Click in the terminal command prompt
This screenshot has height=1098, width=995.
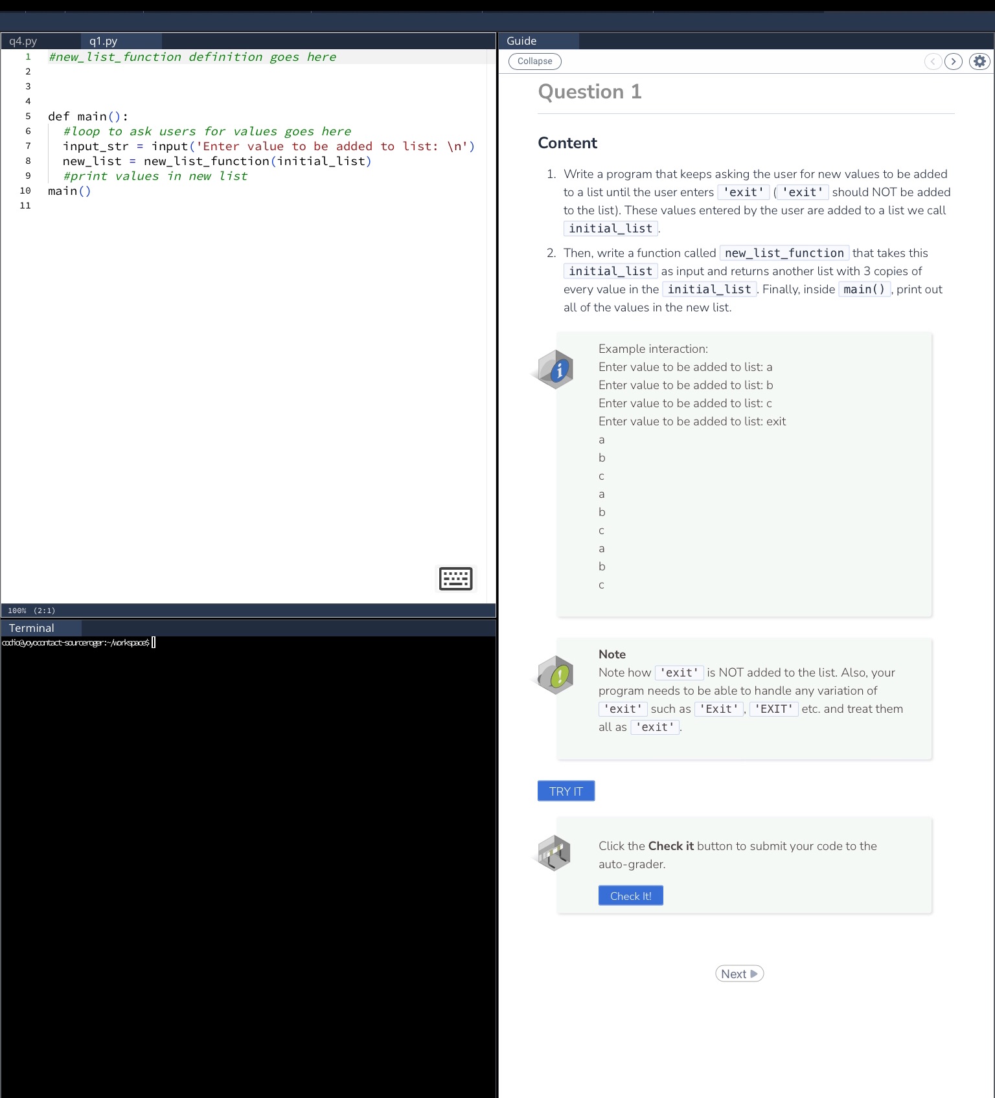[78, 643]
